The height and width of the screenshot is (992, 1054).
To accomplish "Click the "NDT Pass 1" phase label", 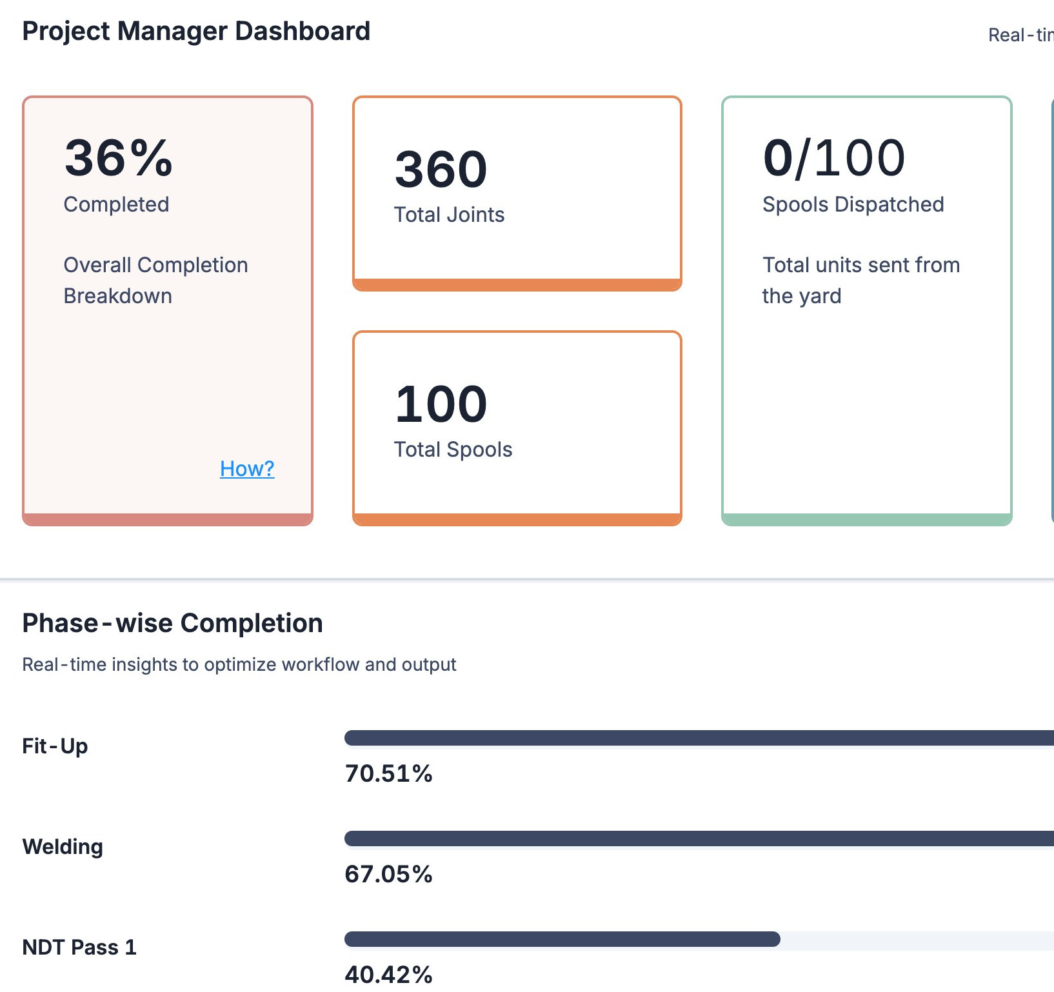I will [79, 947].
